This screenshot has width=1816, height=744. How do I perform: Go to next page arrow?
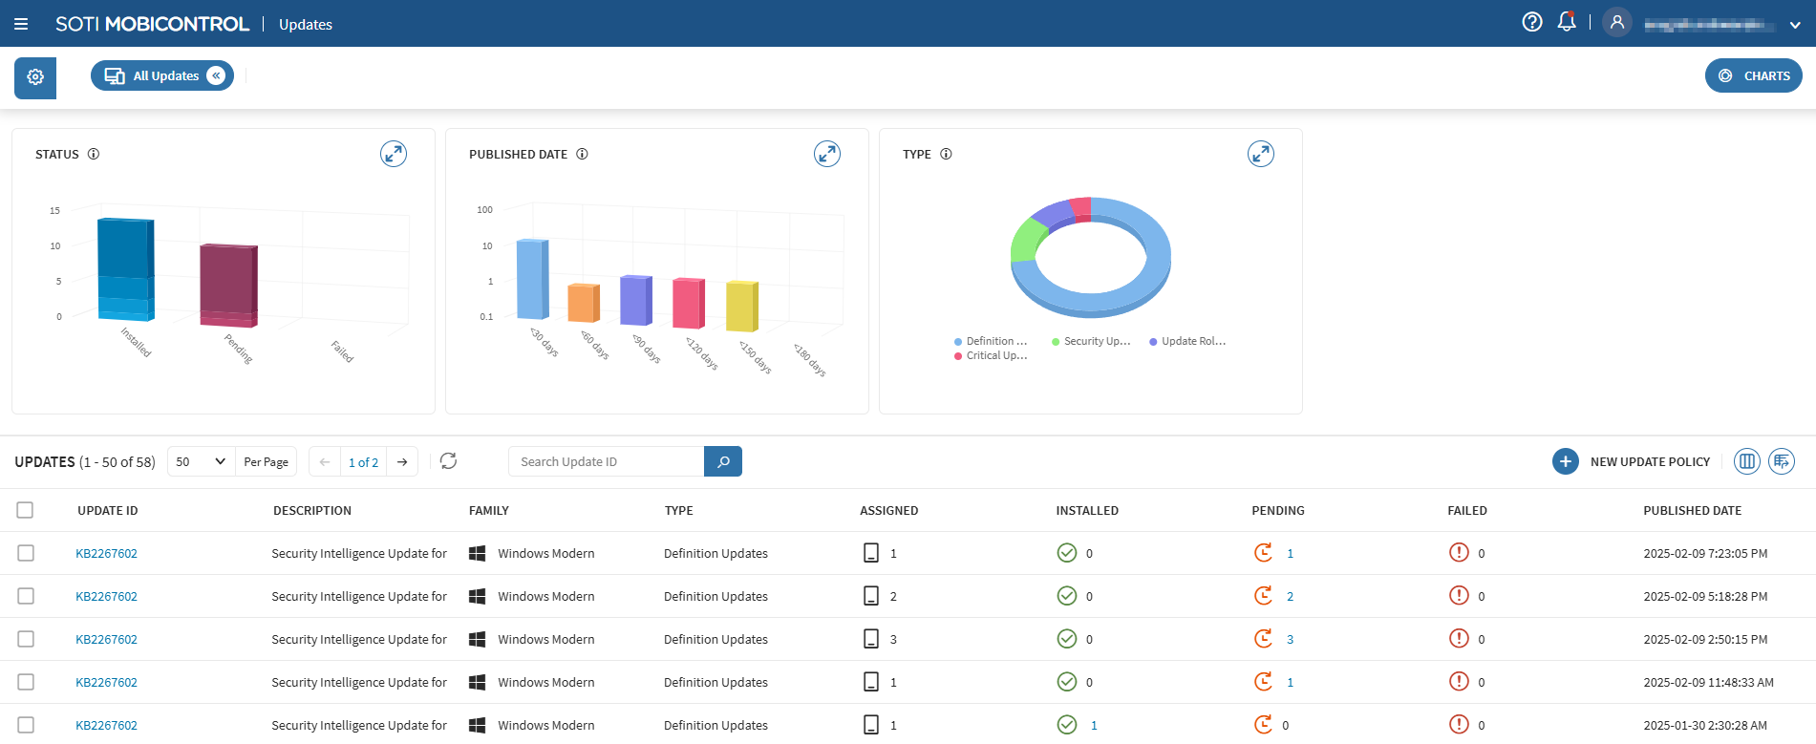tap(402, 461)
